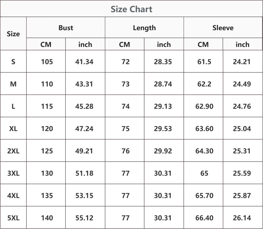Viewport: 263px width, 229px height.
Task: Select the 5XL size row label
Action: [13, 218]
